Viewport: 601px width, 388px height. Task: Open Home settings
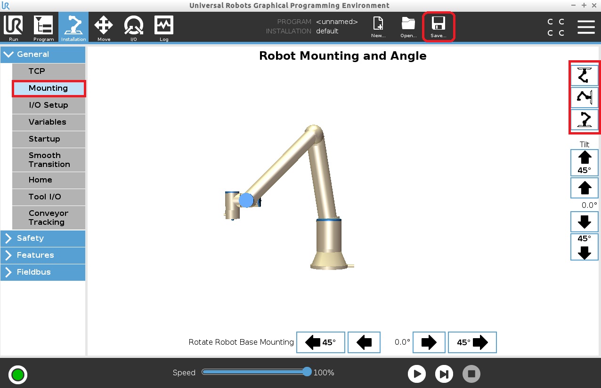click(49, 180)
